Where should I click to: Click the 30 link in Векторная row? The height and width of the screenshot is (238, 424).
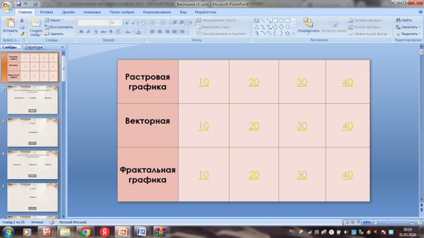pyautogui.click(x=302, y=126)
